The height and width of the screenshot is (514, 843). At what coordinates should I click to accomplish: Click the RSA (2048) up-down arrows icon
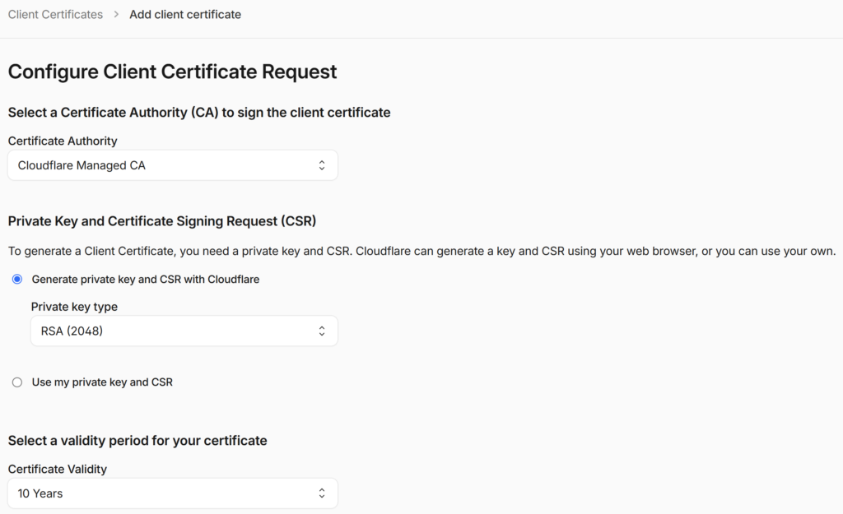point(322,331)
